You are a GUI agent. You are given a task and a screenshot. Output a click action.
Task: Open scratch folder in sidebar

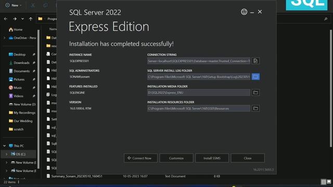click(x=16, y=129)
